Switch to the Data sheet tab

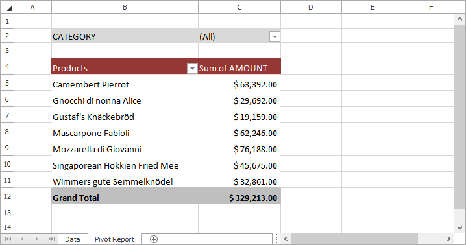tap(73, 239)
